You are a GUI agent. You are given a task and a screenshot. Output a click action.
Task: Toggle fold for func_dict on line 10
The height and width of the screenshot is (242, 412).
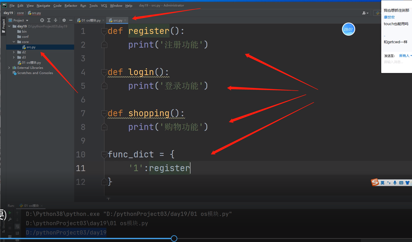104,155
